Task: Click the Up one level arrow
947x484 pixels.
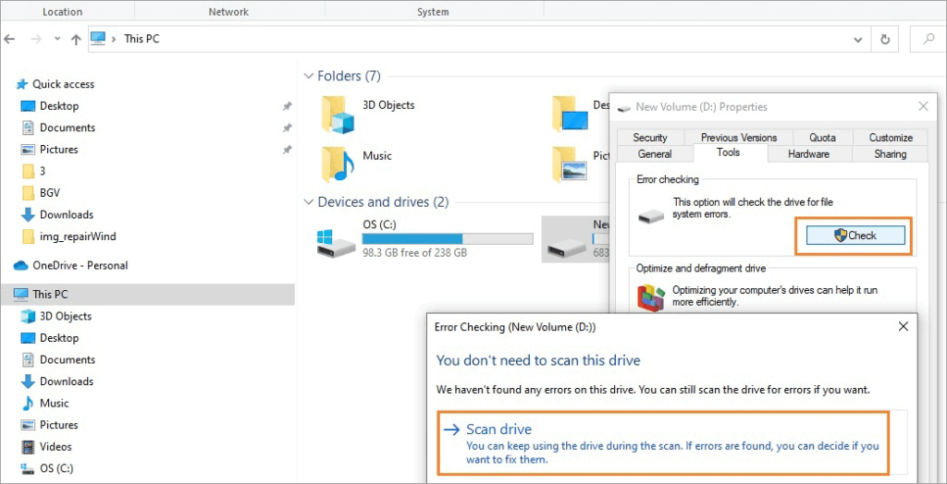Action: [x=75, y=40]
